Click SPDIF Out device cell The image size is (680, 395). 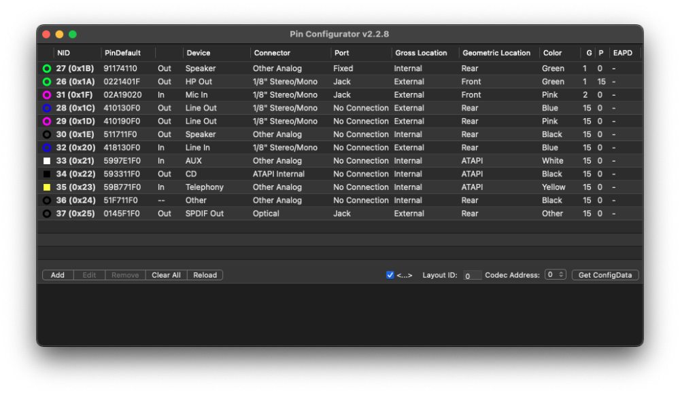(x=204, y=214)
